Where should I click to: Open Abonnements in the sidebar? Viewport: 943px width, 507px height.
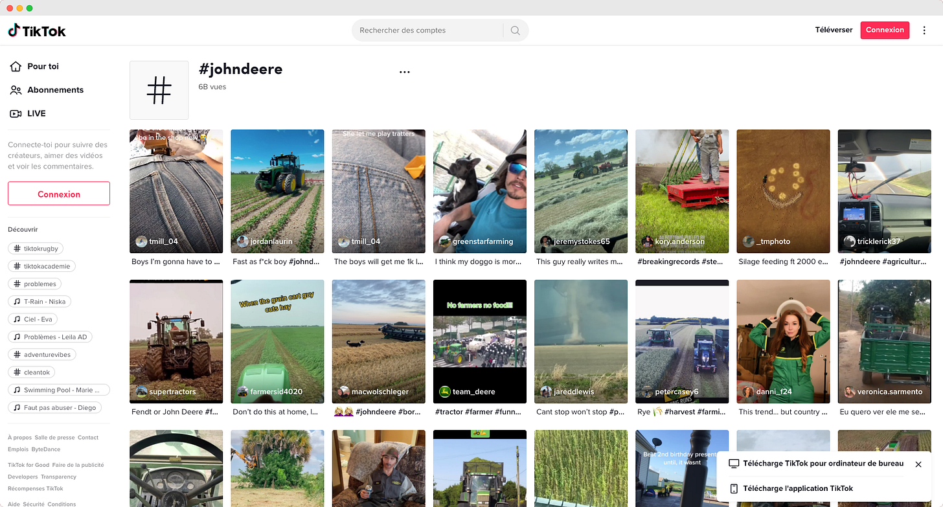tap(47, 90)
